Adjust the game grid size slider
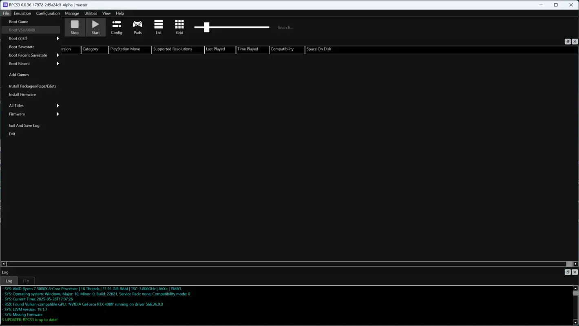The width and height of the screenshot is (579, 326). point(206,27)
